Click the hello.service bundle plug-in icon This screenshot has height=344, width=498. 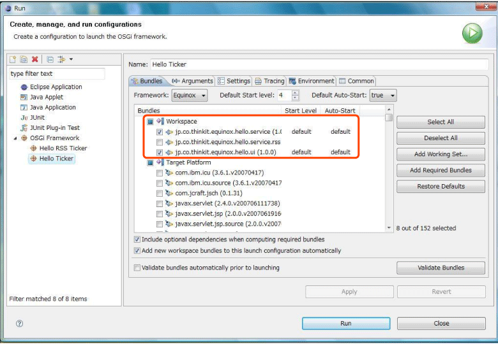coord(169,132)
